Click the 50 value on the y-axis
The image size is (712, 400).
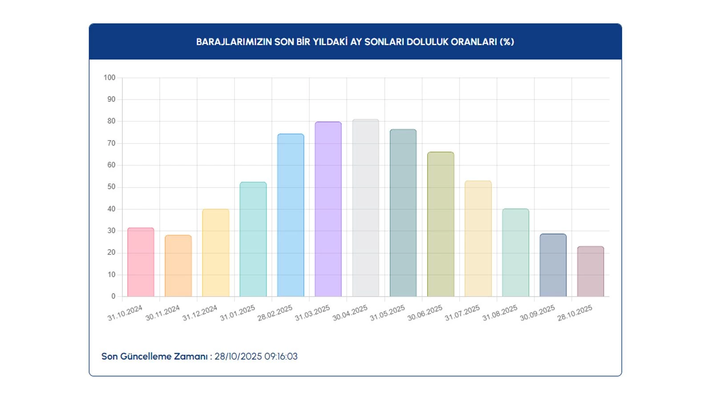coord(111,187)
